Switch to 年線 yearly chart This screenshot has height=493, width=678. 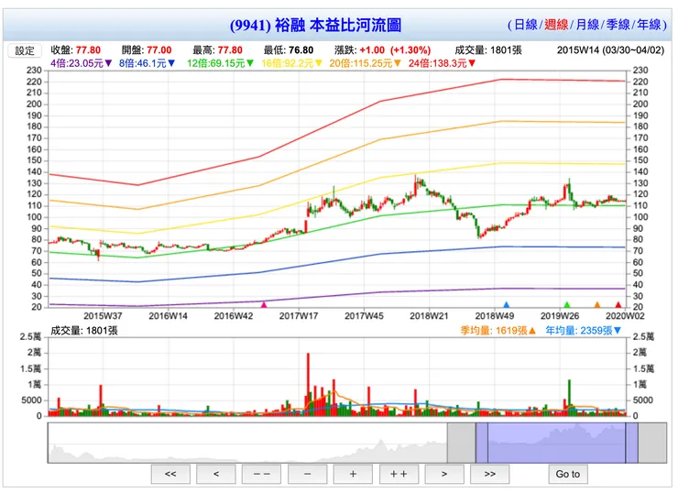point(649,25)
